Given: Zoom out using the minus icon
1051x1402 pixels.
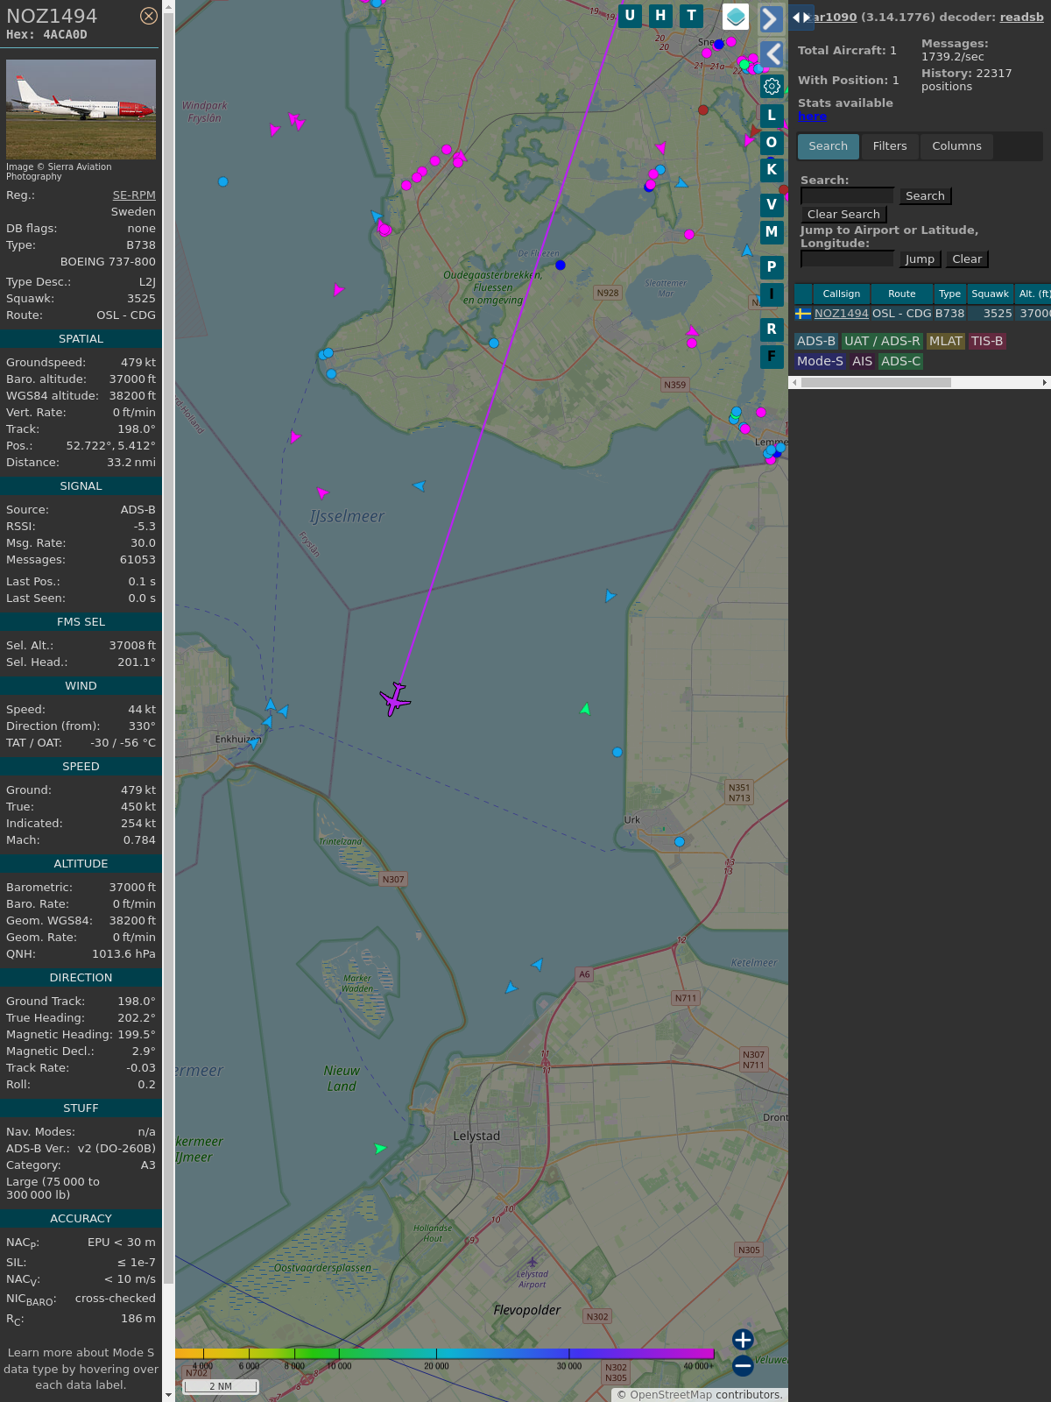Looking at the screenshot, I should [x=743, y=1365].
